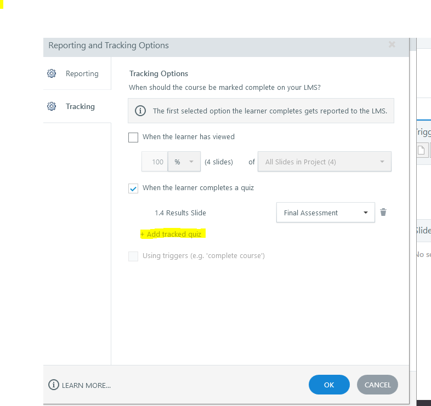This screenshot has width=431, height=406.
Task: Delete the tracked quiz with trash icon
Action: point(383,212)
